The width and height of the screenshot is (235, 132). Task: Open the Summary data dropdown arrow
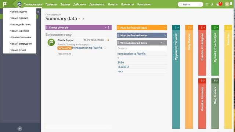(x=79, y=19)
